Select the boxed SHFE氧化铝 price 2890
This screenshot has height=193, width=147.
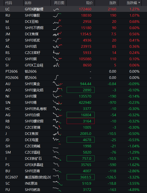pyautogui.click(x=81, y=90)
